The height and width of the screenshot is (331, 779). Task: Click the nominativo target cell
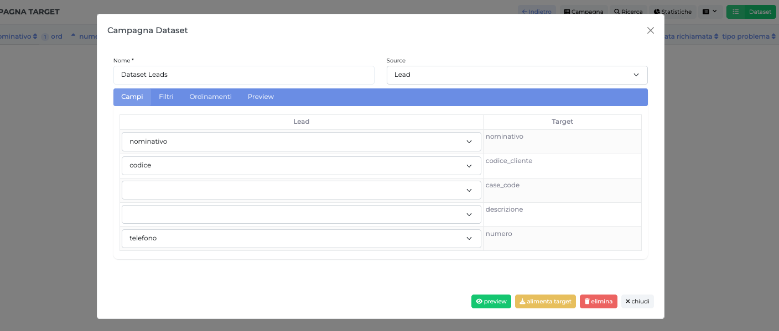562,141
